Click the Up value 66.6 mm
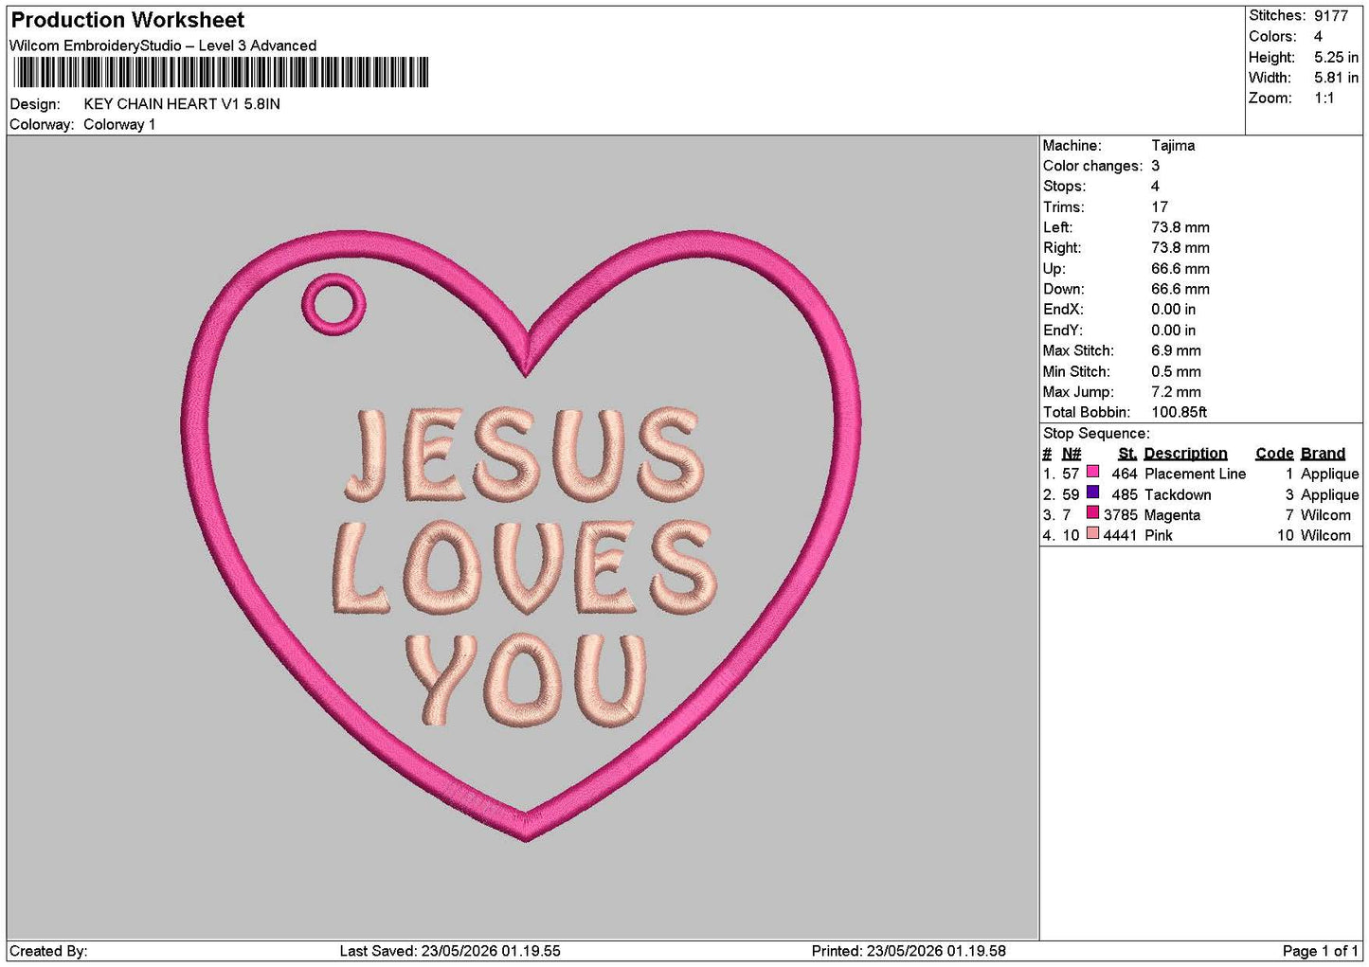Screen dimensions: 1369x967 point(1180,269)
